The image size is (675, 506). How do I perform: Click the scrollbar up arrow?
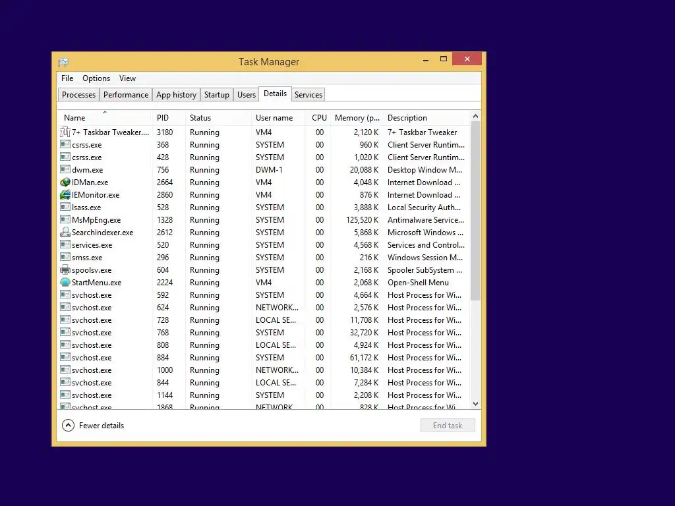tap(475, 116)
